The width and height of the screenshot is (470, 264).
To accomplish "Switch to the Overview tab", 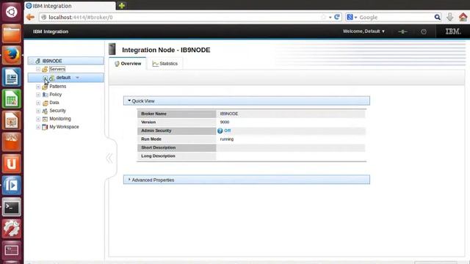I will pos(128,64).
